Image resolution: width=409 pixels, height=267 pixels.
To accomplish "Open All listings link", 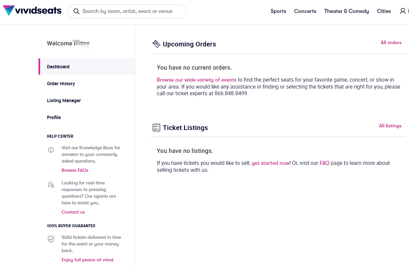I will (x=390, y=126).
